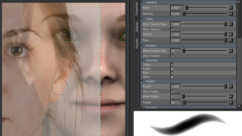
Task: Click the scrollbar down arrow in properties panel
Action: point(239,106)
